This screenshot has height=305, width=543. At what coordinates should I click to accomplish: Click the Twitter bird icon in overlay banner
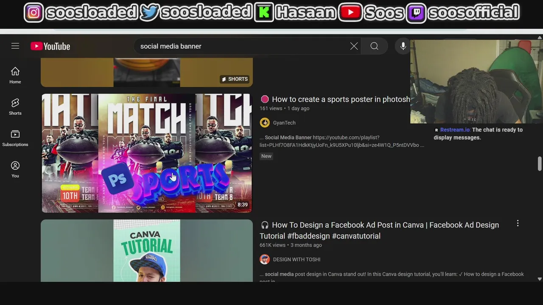point(149,13)
